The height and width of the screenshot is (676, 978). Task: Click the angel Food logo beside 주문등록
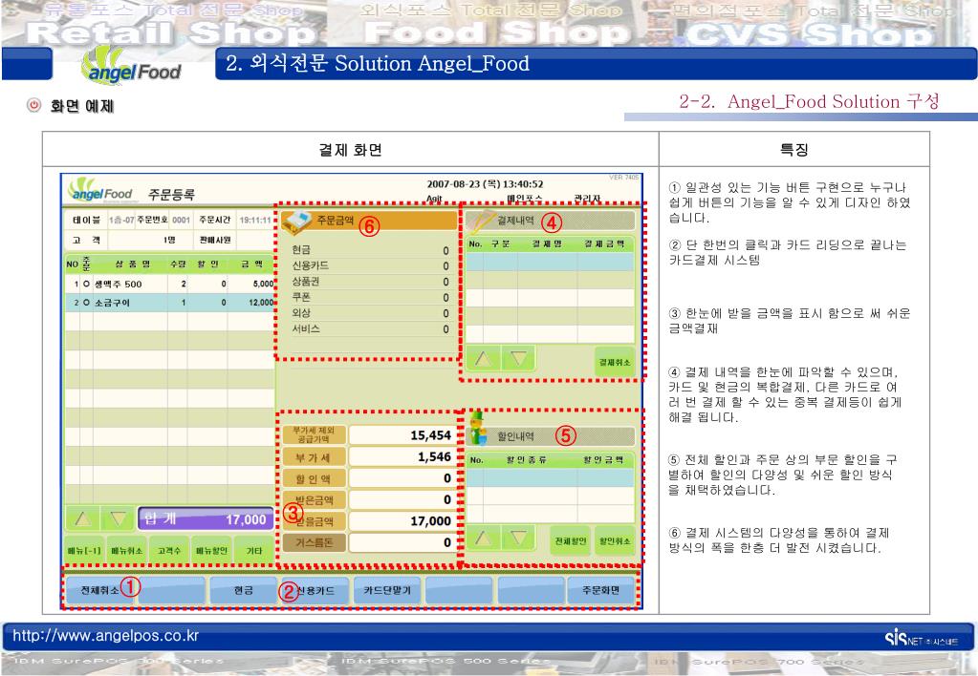point(100,191)
